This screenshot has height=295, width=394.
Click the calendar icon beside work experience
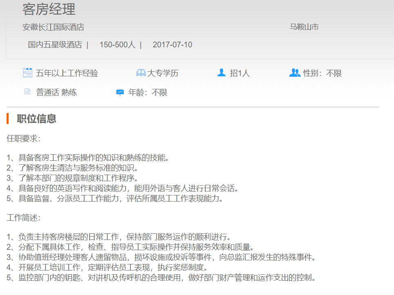(27, 73)
